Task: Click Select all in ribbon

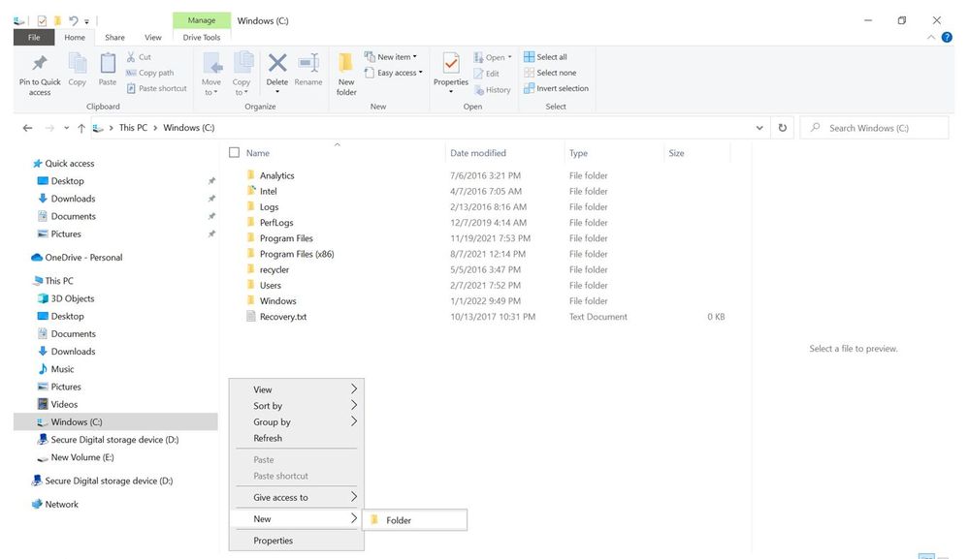Action: click(545, 57)
